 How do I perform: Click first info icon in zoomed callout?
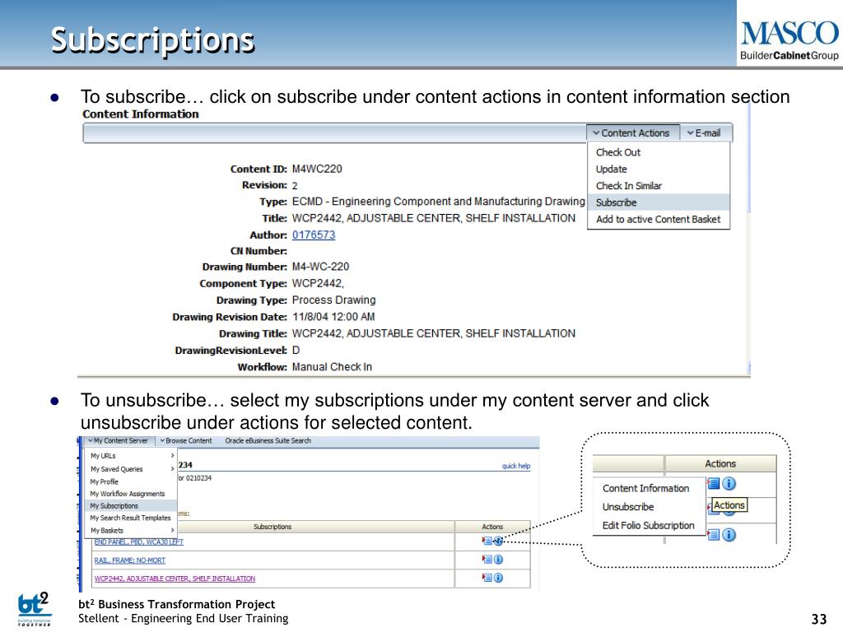coord(729,484)
